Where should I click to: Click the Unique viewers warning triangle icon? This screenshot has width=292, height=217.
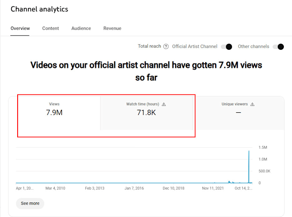pyautogui.click(x=252, y=104)
